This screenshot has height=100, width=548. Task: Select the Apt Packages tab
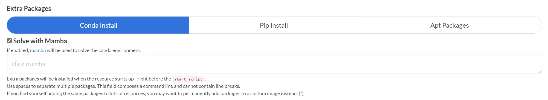pyautogui.click(x=450, y=25)
